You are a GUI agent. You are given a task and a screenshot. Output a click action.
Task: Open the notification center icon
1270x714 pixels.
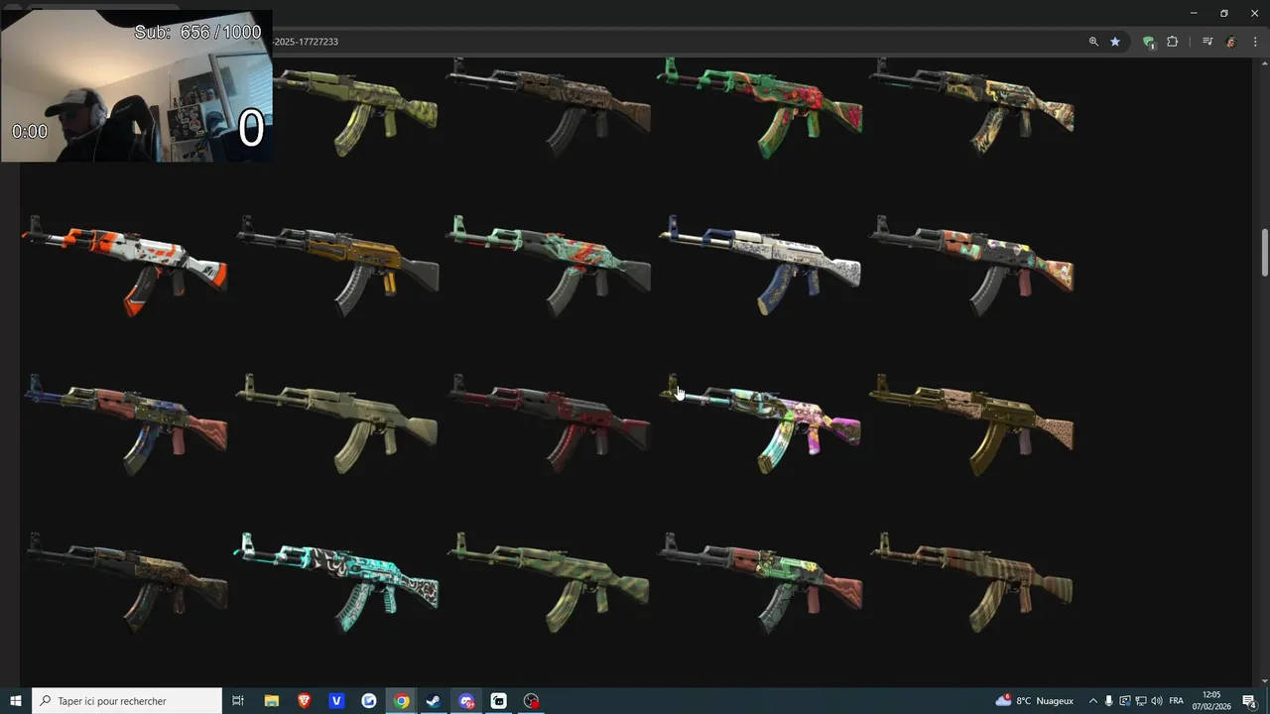pos(1249,701)
